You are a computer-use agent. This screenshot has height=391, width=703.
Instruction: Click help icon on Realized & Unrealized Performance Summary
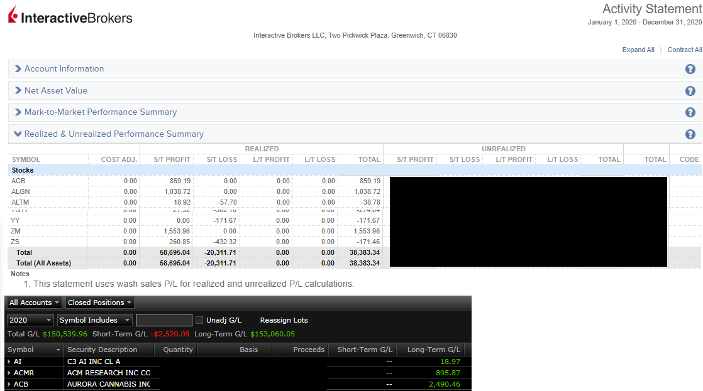click(690, 134)
